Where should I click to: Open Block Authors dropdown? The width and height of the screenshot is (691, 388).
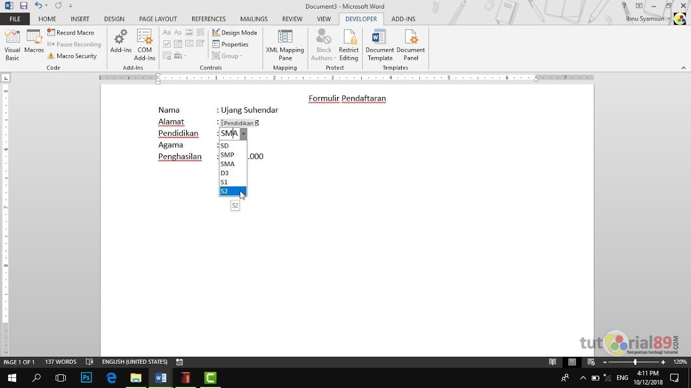point(324,45)
